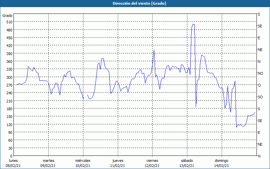270x169 pixels.
Task: Select the 0 degree axis label
Action: coord(11,156)
